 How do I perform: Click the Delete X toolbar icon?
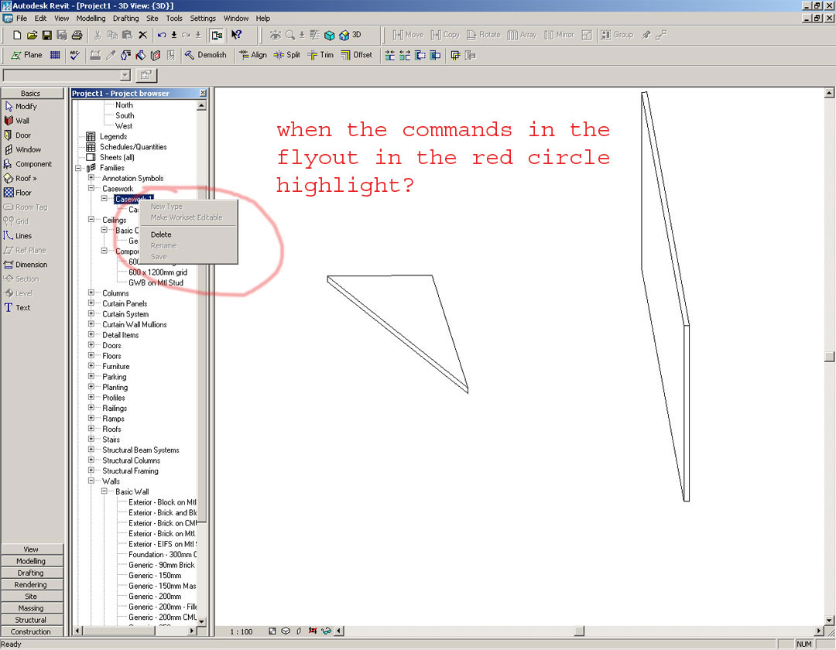click(x=142, y=35)
